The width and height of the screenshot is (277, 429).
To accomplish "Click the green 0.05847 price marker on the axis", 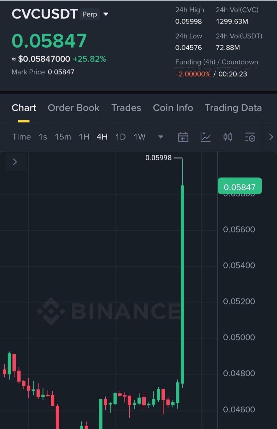I will 239,187.
